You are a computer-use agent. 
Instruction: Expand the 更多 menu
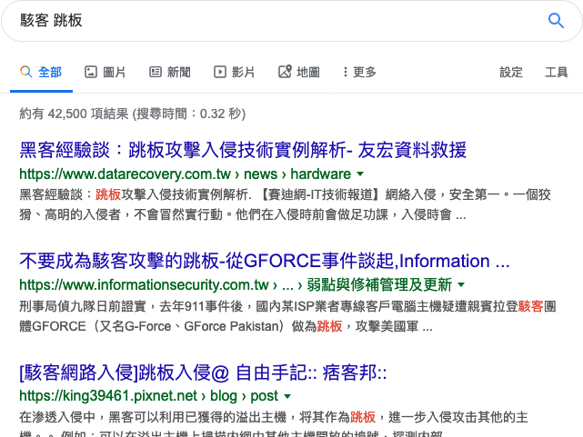tap(359, 72)
